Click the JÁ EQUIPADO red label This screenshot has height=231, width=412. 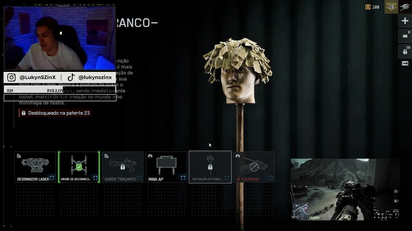[x=248, y=179]
